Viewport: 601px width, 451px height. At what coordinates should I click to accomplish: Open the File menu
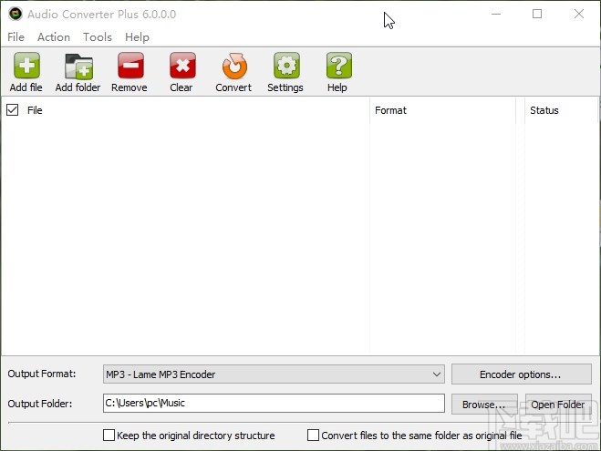(16, 37)
